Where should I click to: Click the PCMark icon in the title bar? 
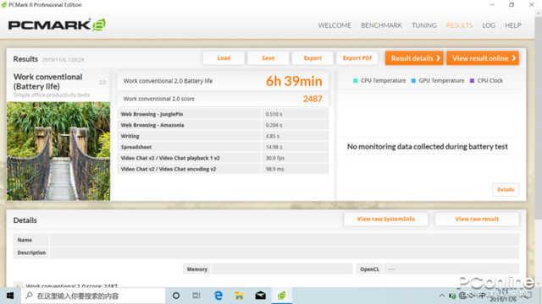tap(3, 5)
